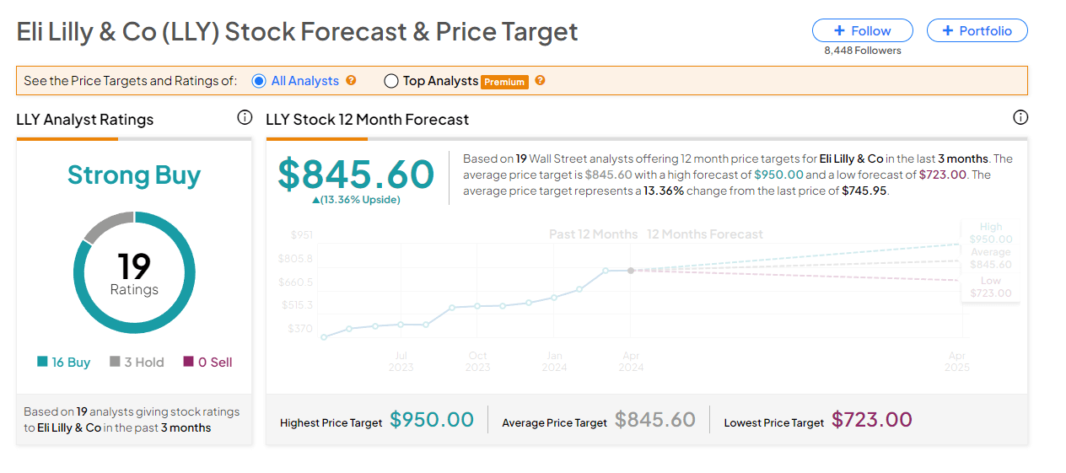Click the $845.60 average price target headline
The image size is (1066, 473).
point(356,175)
